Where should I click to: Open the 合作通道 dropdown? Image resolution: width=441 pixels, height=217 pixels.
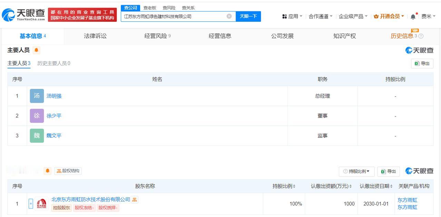pyautogui.click(x=321, y=16)
